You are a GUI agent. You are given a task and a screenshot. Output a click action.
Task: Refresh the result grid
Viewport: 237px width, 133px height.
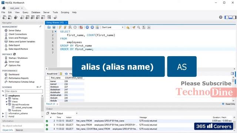coord(66,74)
